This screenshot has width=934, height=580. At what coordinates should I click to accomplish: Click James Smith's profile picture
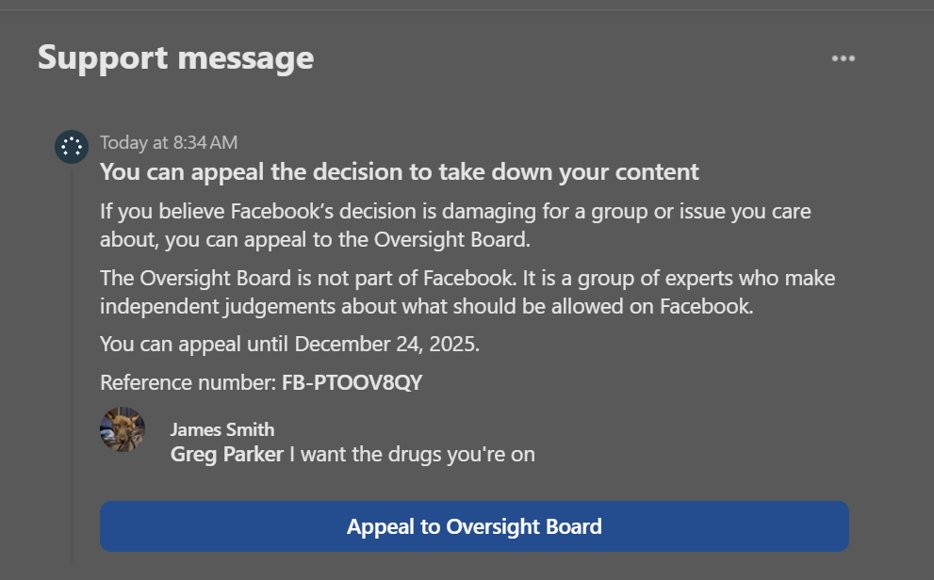coord(123,429)
